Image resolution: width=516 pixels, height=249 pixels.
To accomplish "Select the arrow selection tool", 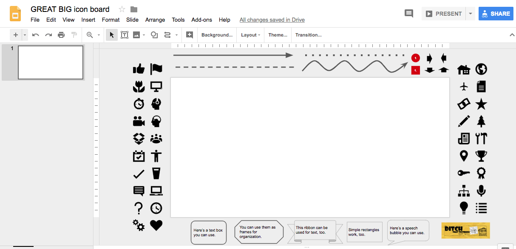I will click(111, 35).
